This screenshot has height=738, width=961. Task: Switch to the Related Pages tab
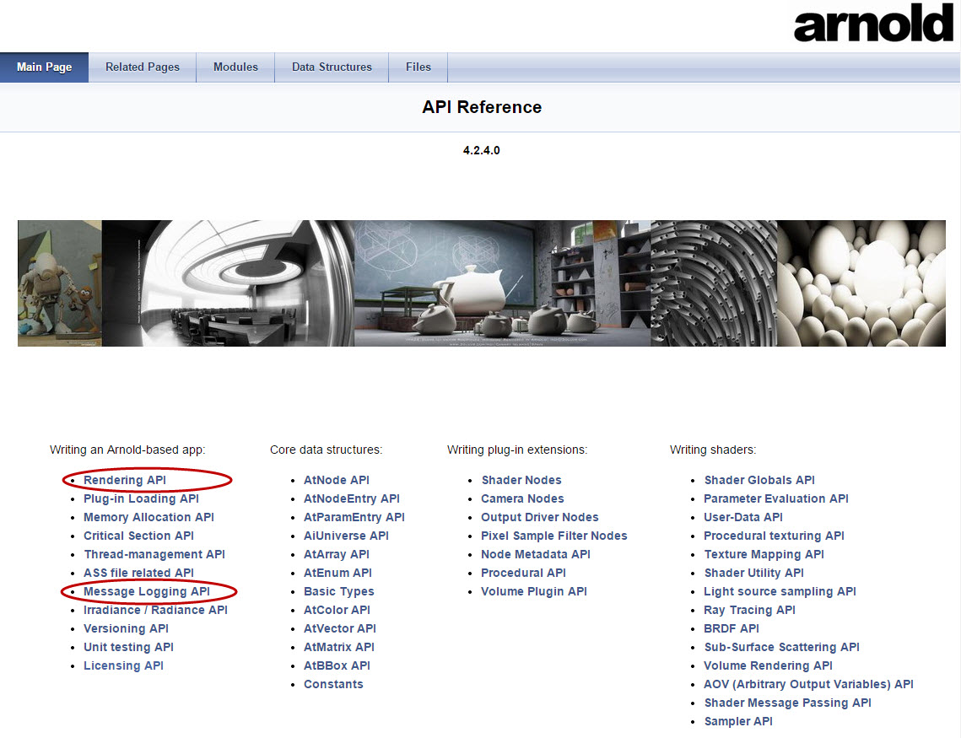pos(142,67)
